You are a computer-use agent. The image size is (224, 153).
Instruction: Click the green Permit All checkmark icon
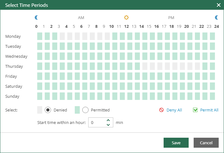click(x=195, y=110)
